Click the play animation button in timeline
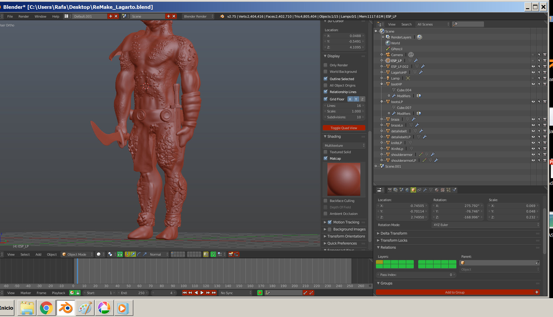The width and height of the screenshot is (553, 317). (202, 293)
